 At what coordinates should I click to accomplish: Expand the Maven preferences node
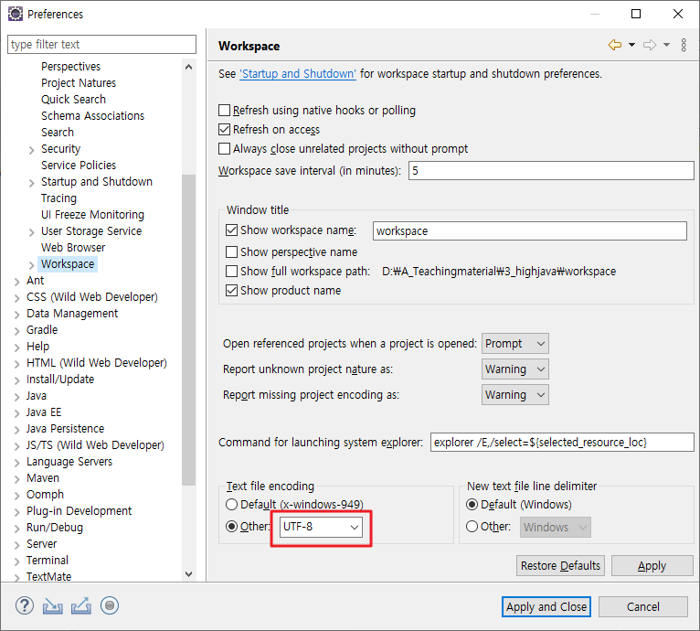17,479
